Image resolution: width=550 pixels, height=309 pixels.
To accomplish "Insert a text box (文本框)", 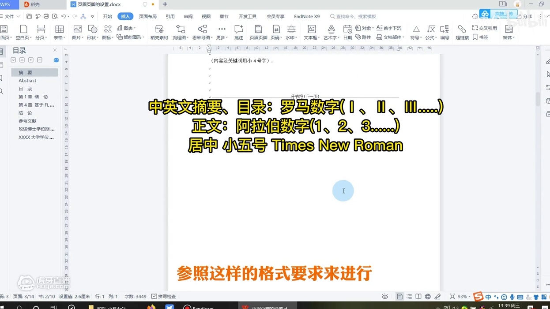I will point(312,32).
